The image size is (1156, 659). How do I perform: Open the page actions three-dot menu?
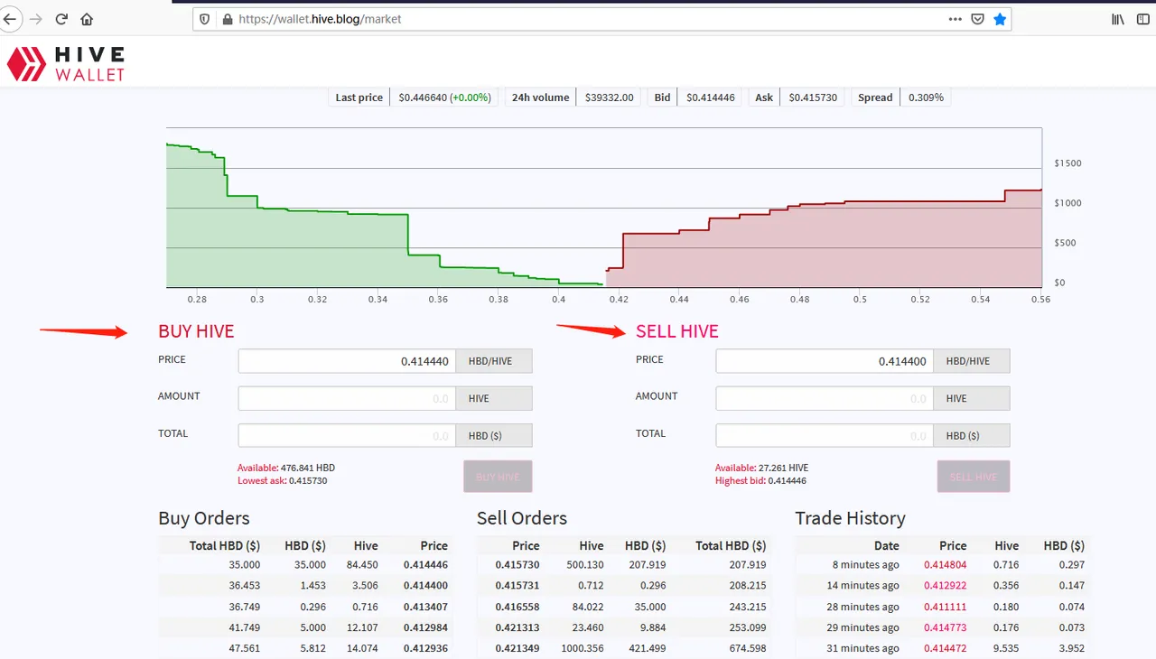click(955, 19)
